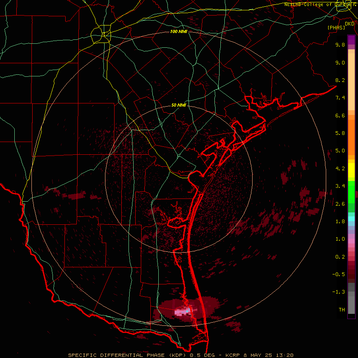Click the [PHAS] legend heading
Screen dimensions: 358x358
[336, 27]
